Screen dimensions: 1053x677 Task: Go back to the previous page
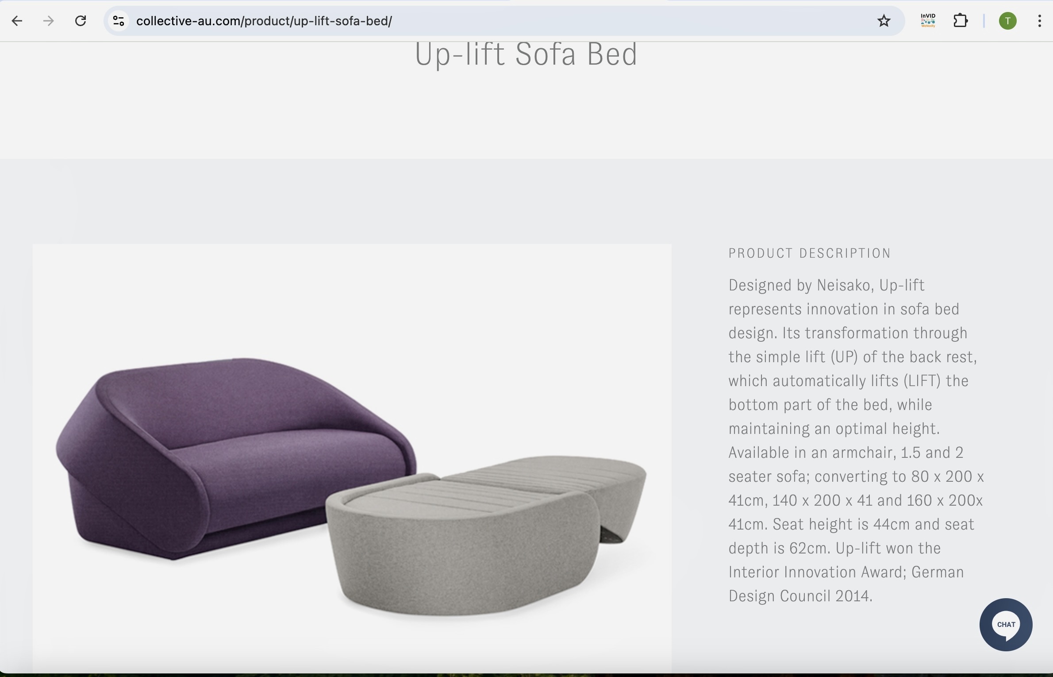point(17,21)
